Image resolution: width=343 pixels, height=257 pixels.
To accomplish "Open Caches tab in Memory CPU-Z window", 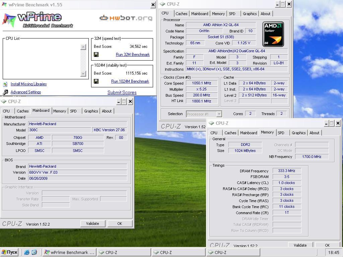I will 230,133.
